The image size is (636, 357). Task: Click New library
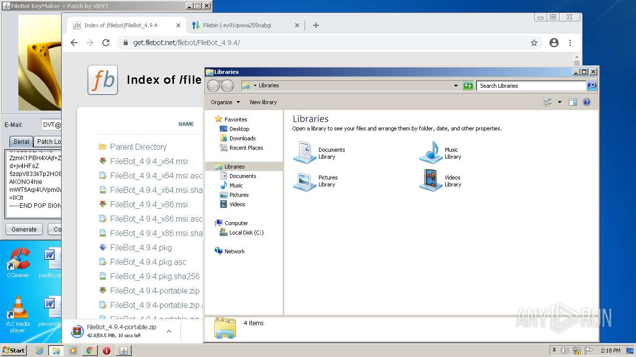click(263, 102)
